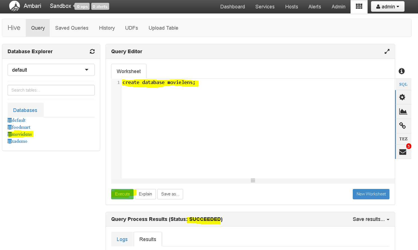418x250 pixels.
Task: Open the Ambari views grid icon
Action: 359,6
